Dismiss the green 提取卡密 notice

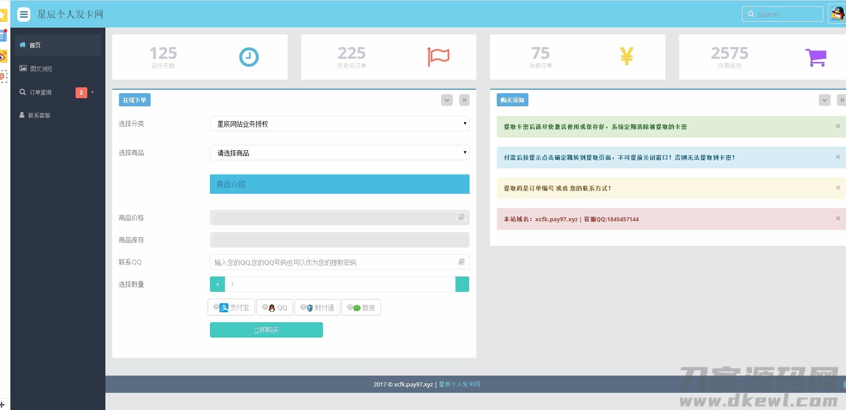[x=838, y=126]
